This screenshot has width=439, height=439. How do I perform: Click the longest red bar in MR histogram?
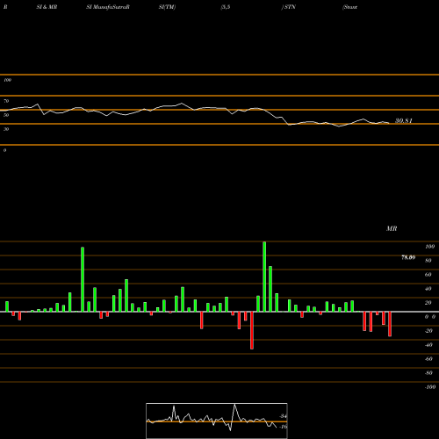252,330
